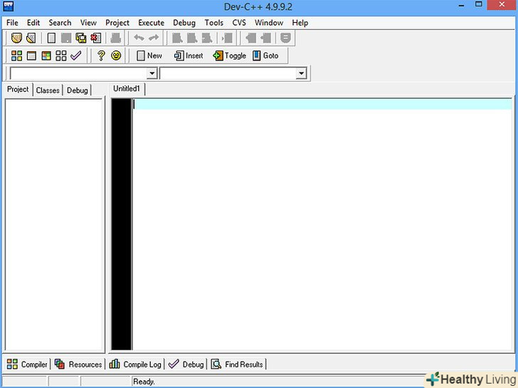Screen dimensions: 518x388
Task: Click the Ready. status bar text
Action: point(144,382)
